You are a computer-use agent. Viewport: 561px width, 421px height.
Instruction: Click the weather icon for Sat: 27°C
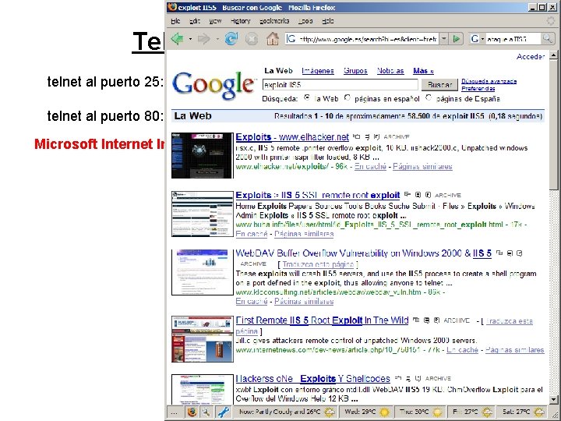coord(539,412)
